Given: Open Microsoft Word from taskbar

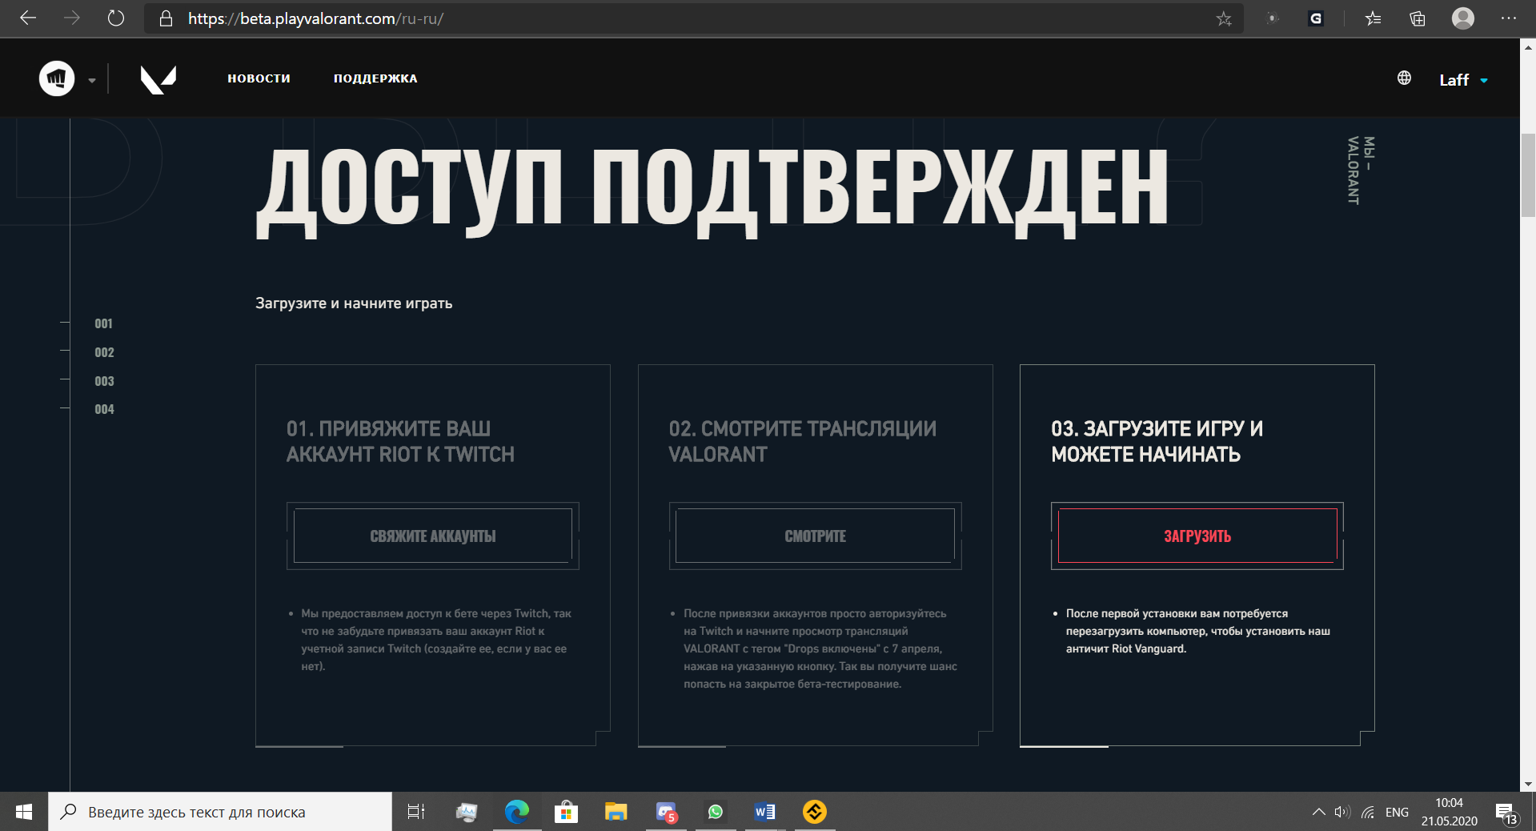Looking at the screenshot, I should coord(765,812).
